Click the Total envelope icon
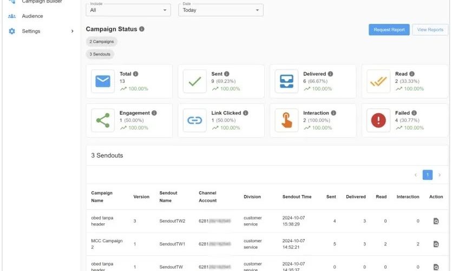The height and width of the screenshot is (271, 452). (x=103, y=81)
